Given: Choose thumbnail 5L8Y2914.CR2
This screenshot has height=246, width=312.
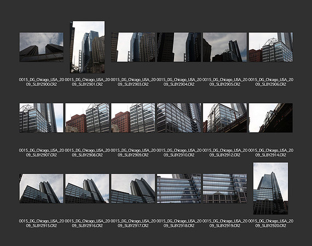Looking at the screenshot, I should tap(271, 118).
